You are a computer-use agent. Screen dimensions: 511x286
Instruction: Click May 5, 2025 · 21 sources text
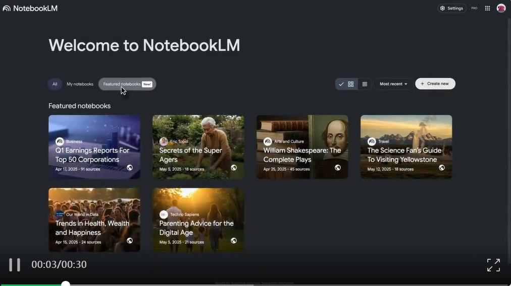point(181,242)
